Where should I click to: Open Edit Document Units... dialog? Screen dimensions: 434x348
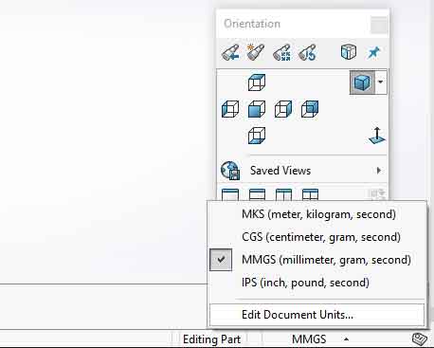click(316, 315)
